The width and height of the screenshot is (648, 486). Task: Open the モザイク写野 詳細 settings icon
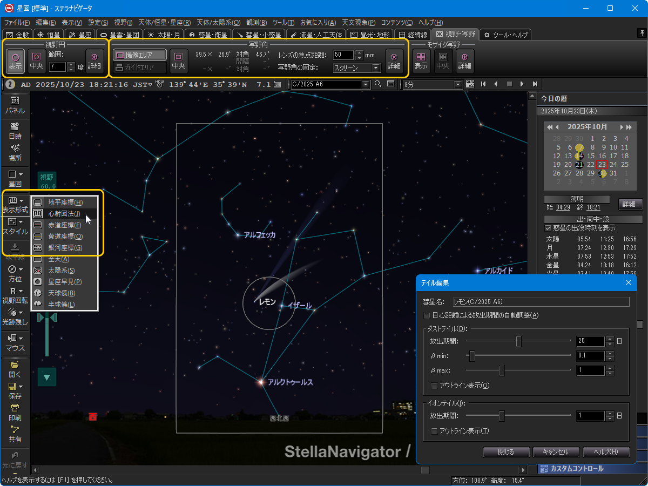[465, 60]
